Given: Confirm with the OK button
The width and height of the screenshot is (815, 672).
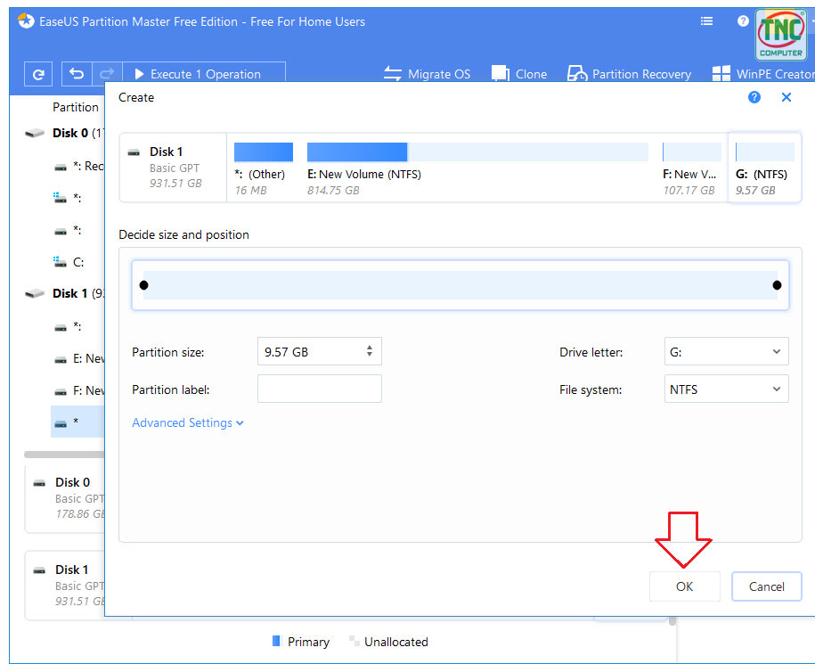Looking at the screenshot, I should point(685,586).
